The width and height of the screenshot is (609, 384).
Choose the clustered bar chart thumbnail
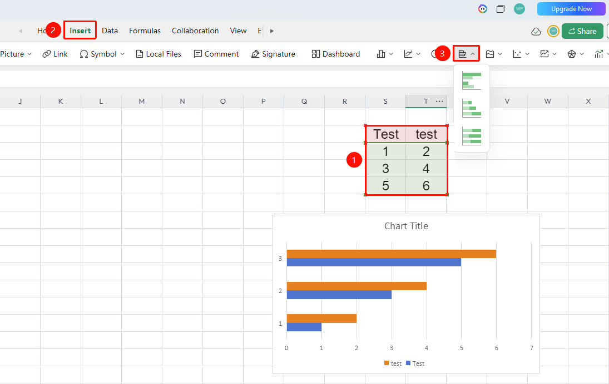472,80
